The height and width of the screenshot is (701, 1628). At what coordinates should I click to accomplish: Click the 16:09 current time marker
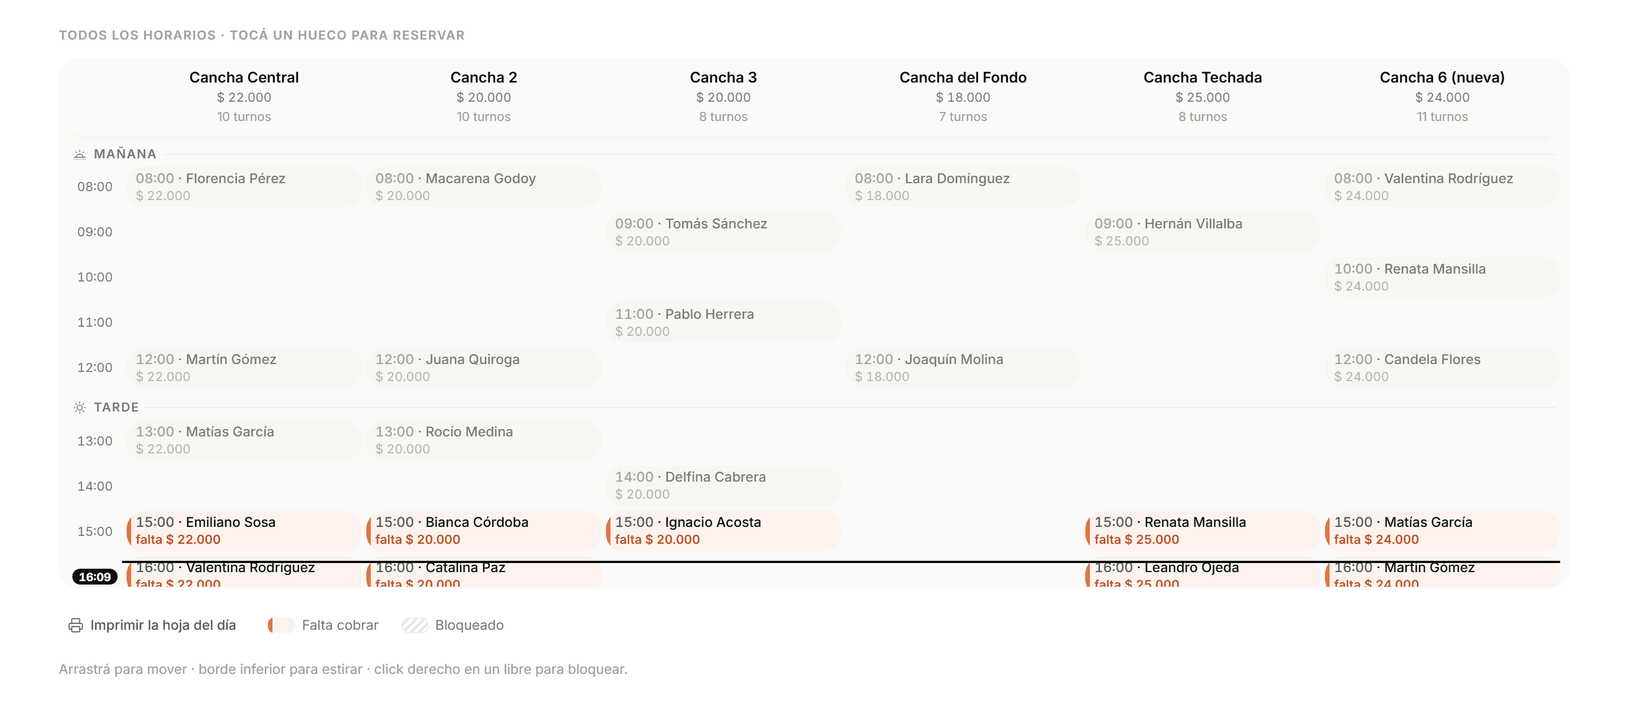[95, 577]
